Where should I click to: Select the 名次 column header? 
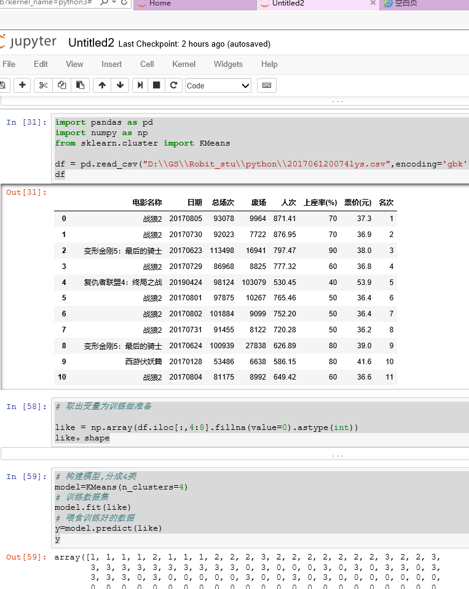pos(386,203)
